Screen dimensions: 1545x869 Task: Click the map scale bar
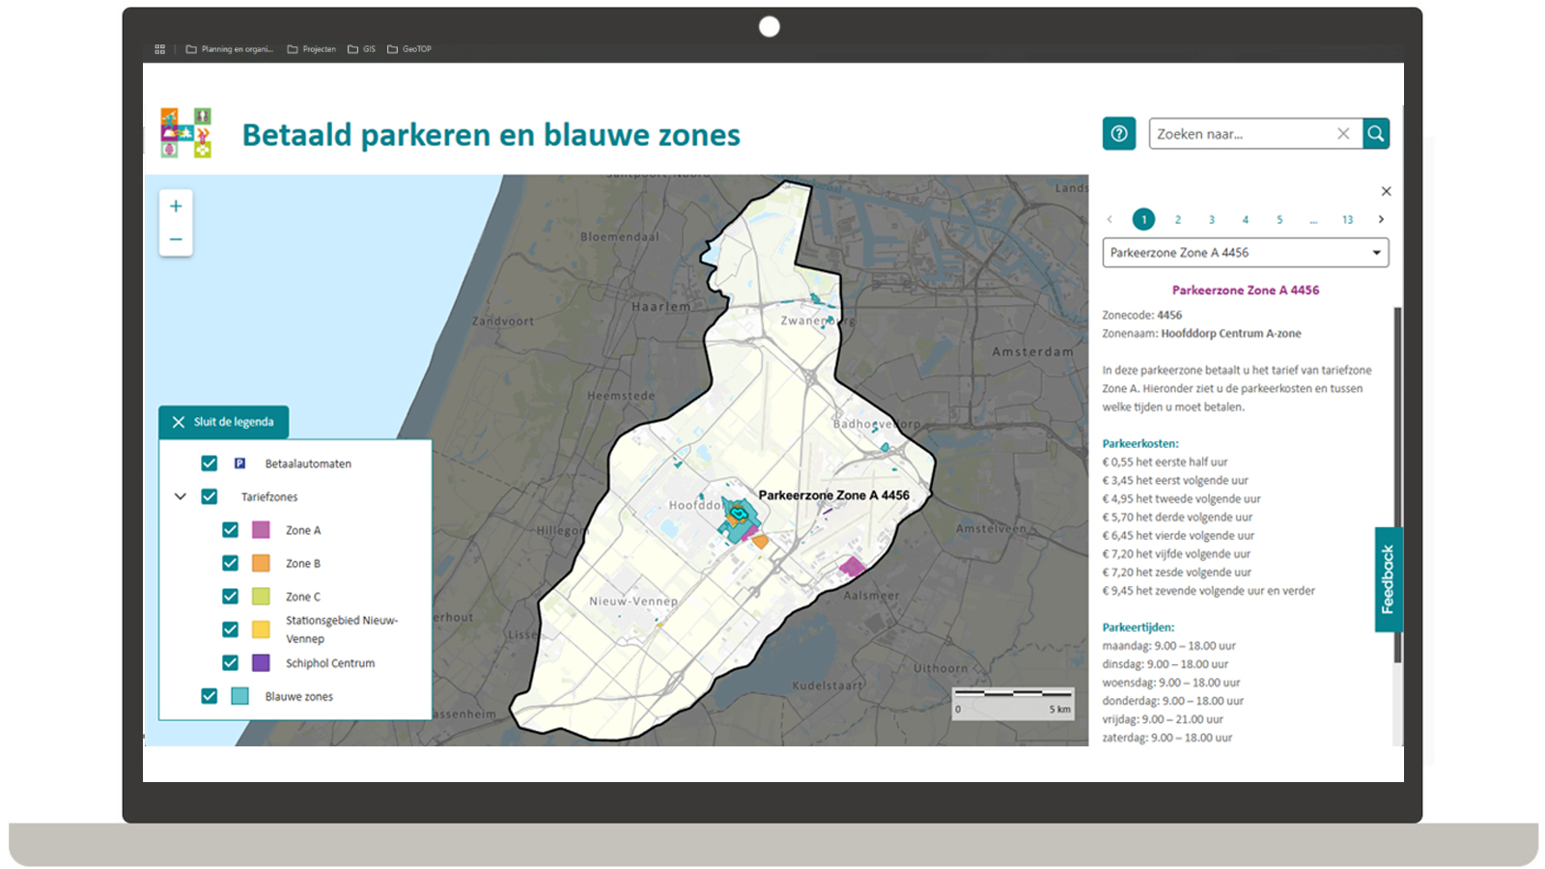click(x=1013, y=702)
